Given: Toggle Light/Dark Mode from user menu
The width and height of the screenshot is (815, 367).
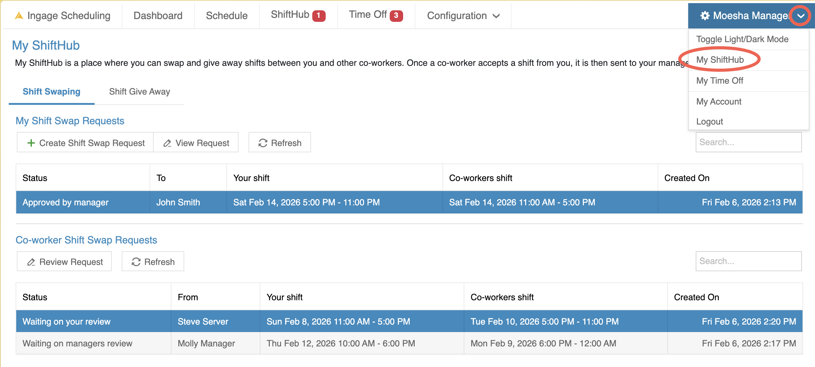Looking at the screenshot, I should 742,39.
